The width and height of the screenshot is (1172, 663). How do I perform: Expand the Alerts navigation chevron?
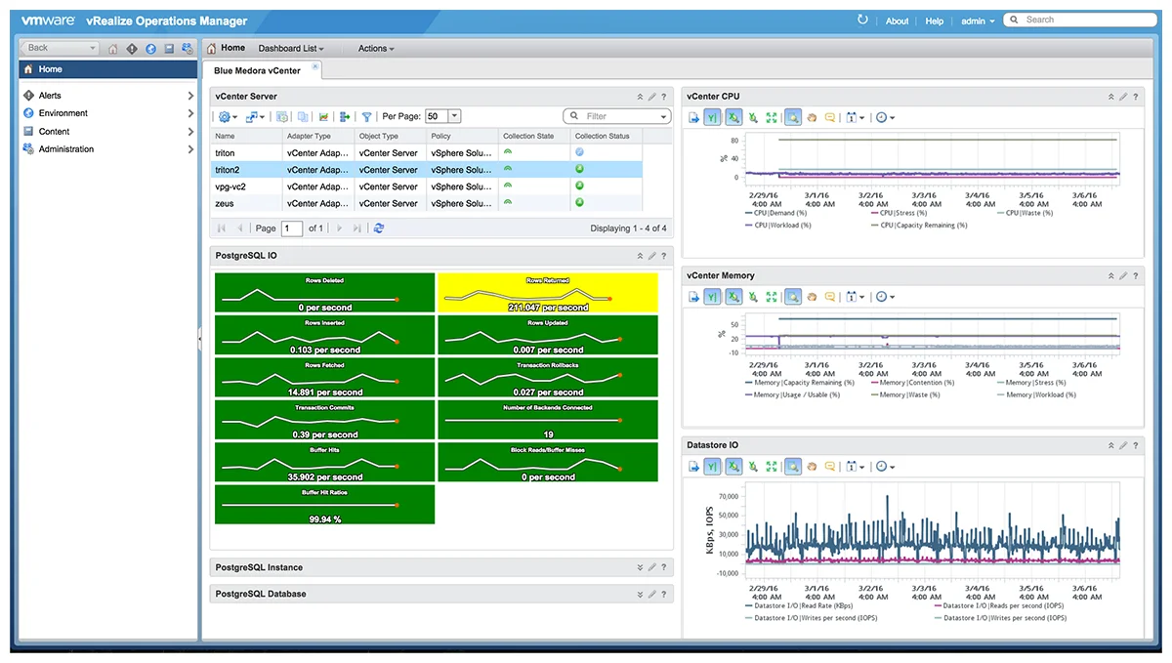coord(190,96)
